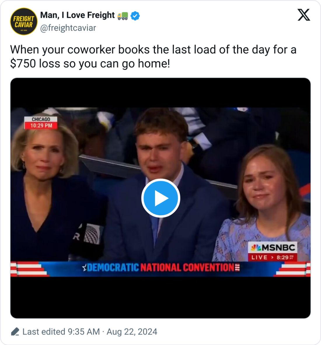Click the Aug 22, 2024 date
The height and width of the screenshot is (345, 321).
[132, 332]
